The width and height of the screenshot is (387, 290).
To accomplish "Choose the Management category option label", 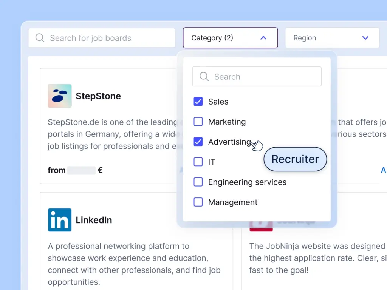I will 233,202.
